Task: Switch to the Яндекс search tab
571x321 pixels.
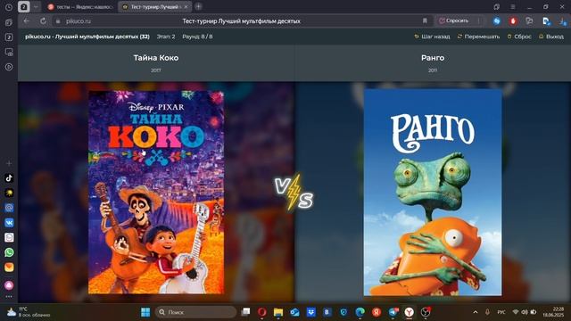Action: point(80,7)
